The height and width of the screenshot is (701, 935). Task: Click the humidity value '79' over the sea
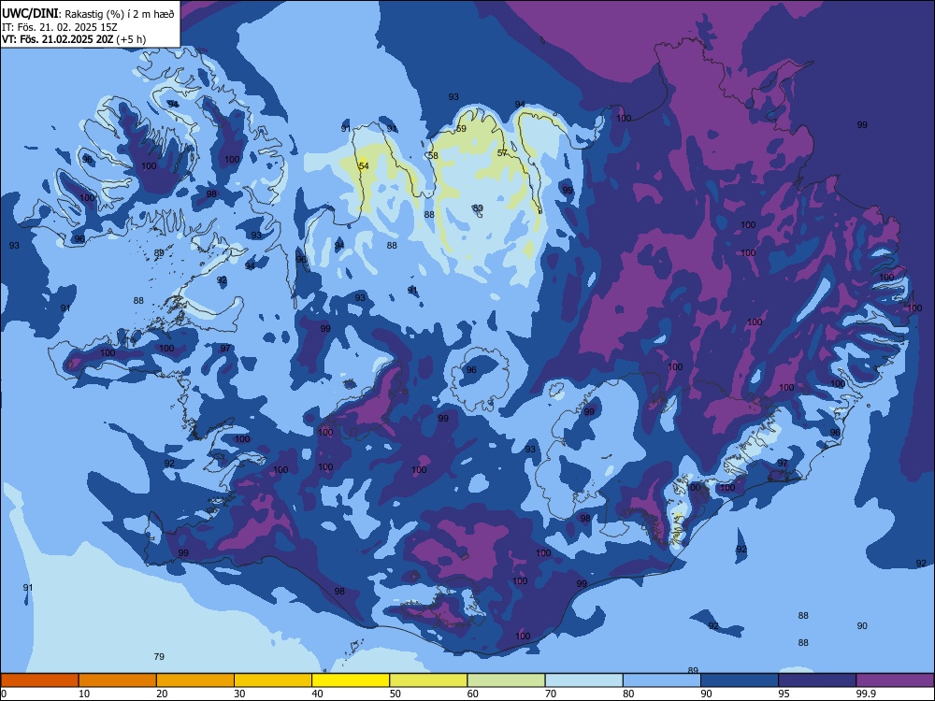(x=159, y=657)
